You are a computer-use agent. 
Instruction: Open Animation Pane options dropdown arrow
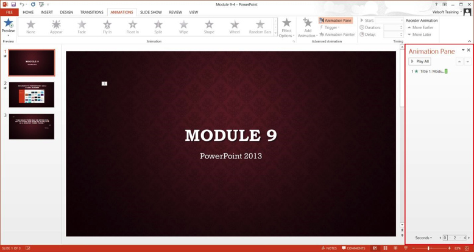pos(463,50)
